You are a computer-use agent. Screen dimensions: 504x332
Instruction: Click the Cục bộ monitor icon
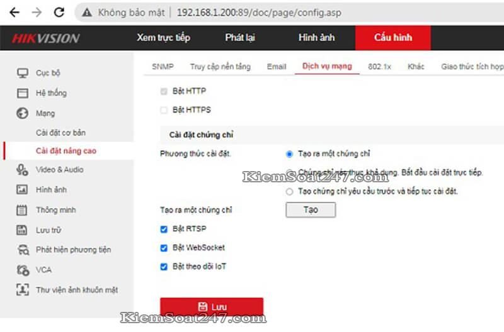pyautogui.click(x=23, y=73)
